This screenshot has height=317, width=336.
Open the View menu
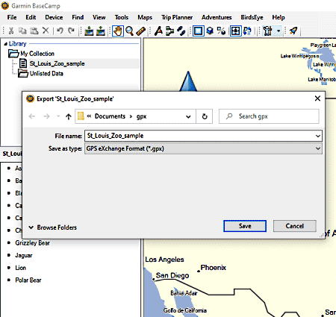click(99, 17)
